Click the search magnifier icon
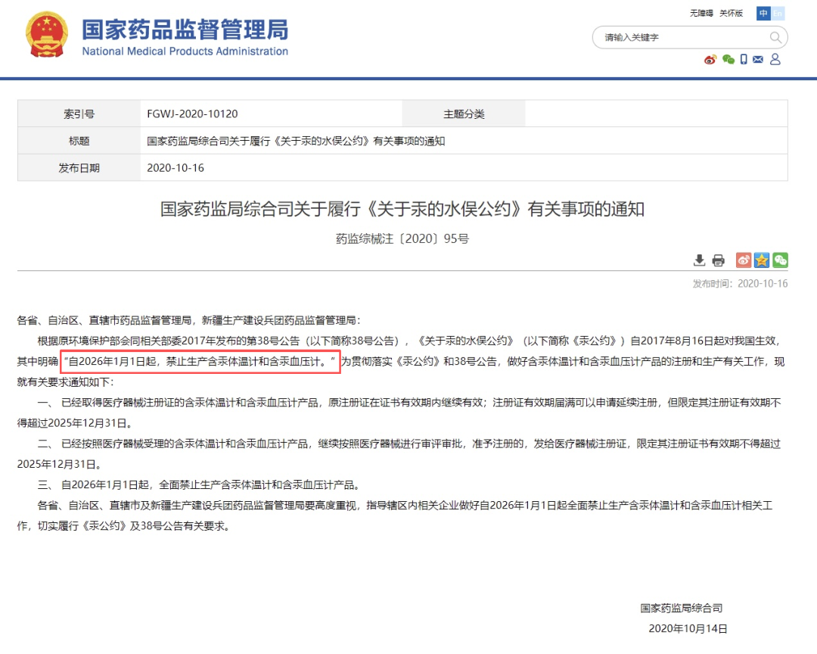The height and width of the screenshot is (654, 817). 775,37
